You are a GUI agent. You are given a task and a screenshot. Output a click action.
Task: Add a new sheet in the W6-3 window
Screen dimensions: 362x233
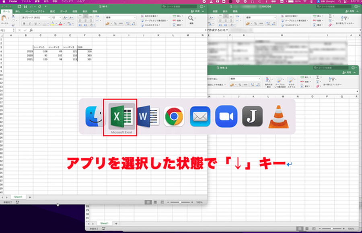tap(116, 223)
